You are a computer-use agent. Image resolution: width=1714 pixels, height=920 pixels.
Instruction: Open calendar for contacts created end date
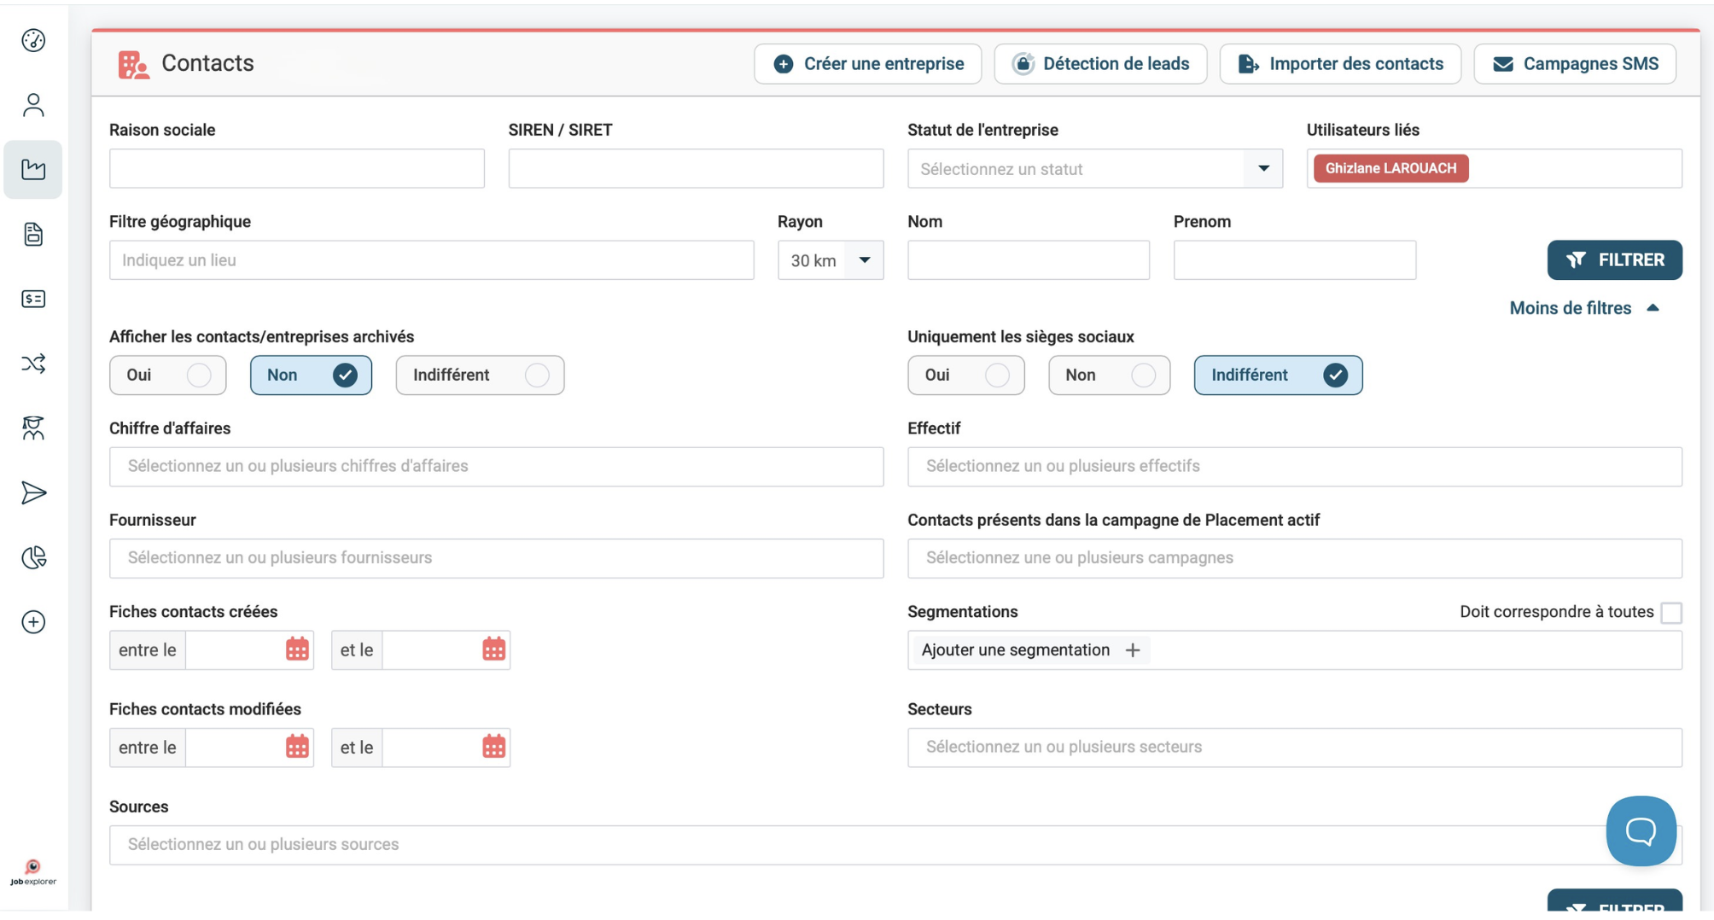493,649
